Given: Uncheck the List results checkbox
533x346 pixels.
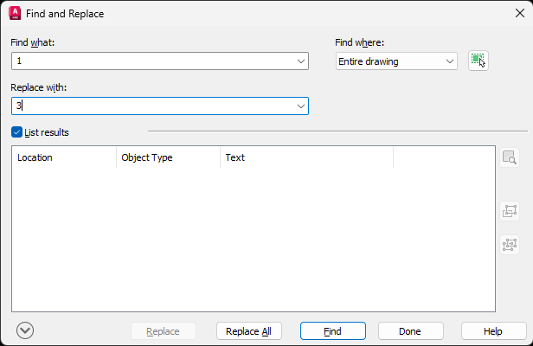Looking at the screenshot, I should [17, 132].
